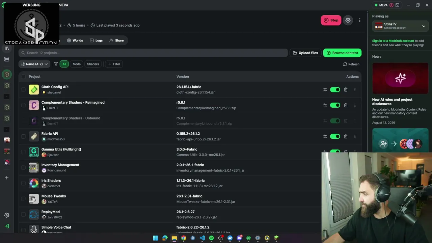Refresh the content list
The height and width of the screenshot is (243, 432).
pyautogui.click(x=351, y=64)
